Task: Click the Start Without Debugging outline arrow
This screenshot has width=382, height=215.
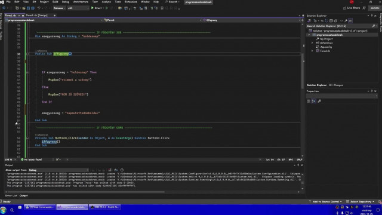Action: click(x=107, y=8)
